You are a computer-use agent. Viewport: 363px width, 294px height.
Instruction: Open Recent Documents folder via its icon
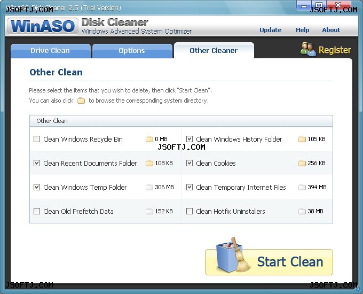149,163
